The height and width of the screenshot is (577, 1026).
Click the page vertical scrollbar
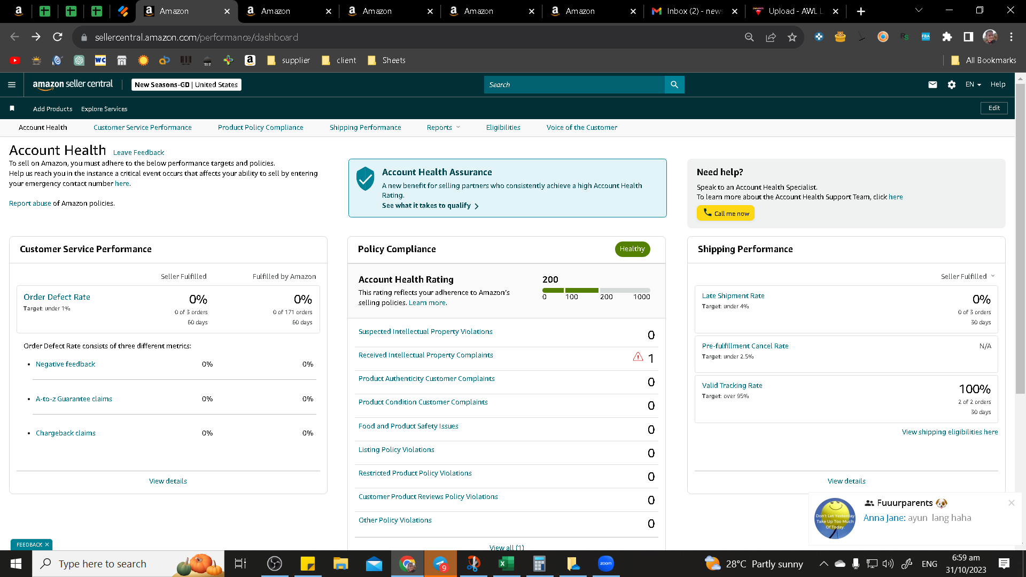coord(1020,239)
